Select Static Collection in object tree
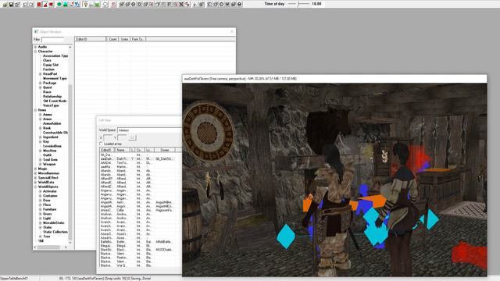 [55, 232]
